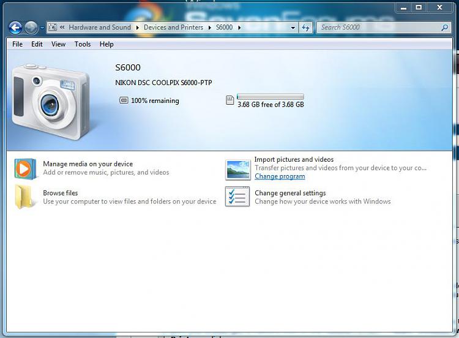Click the 100% remaining battery text
This screenshot has width=459, height=338.
click(x=155, y=101)
